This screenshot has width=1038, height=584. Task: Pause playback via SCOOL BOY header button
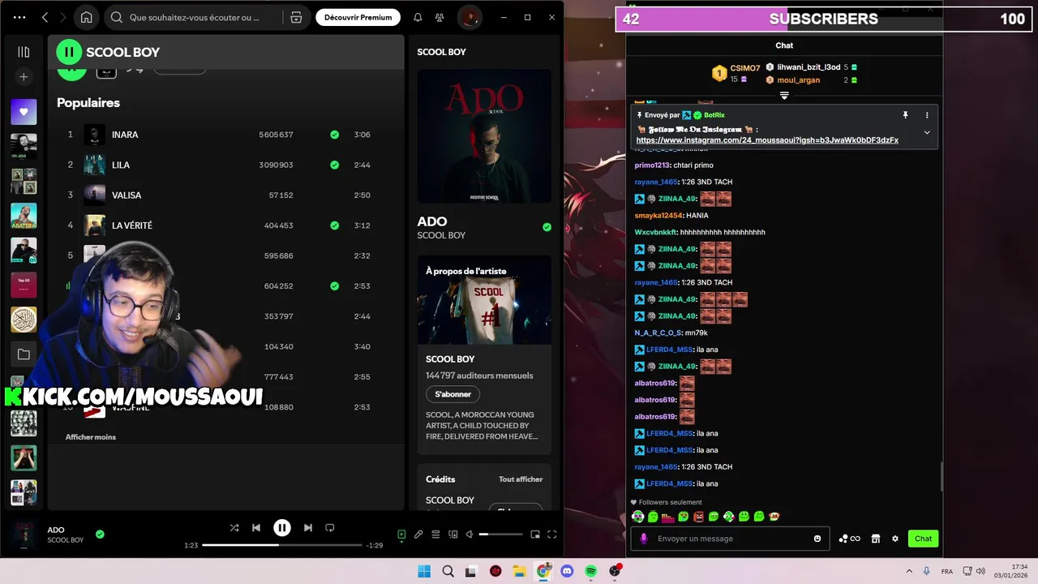click(x=69, y=52)
